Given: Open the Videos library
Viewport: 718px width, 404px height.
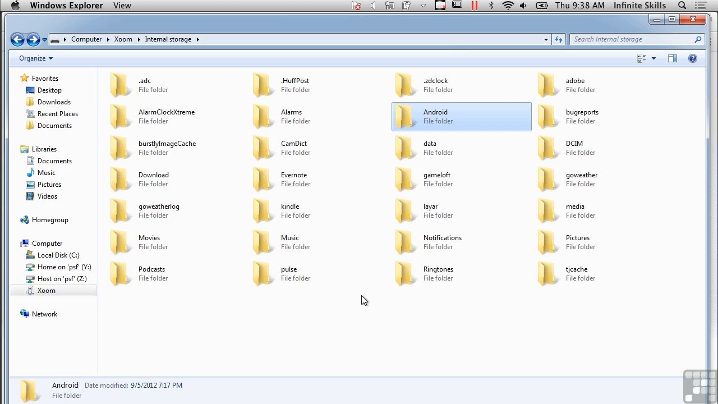Looking at the screenshot, I should click(47, 196).
